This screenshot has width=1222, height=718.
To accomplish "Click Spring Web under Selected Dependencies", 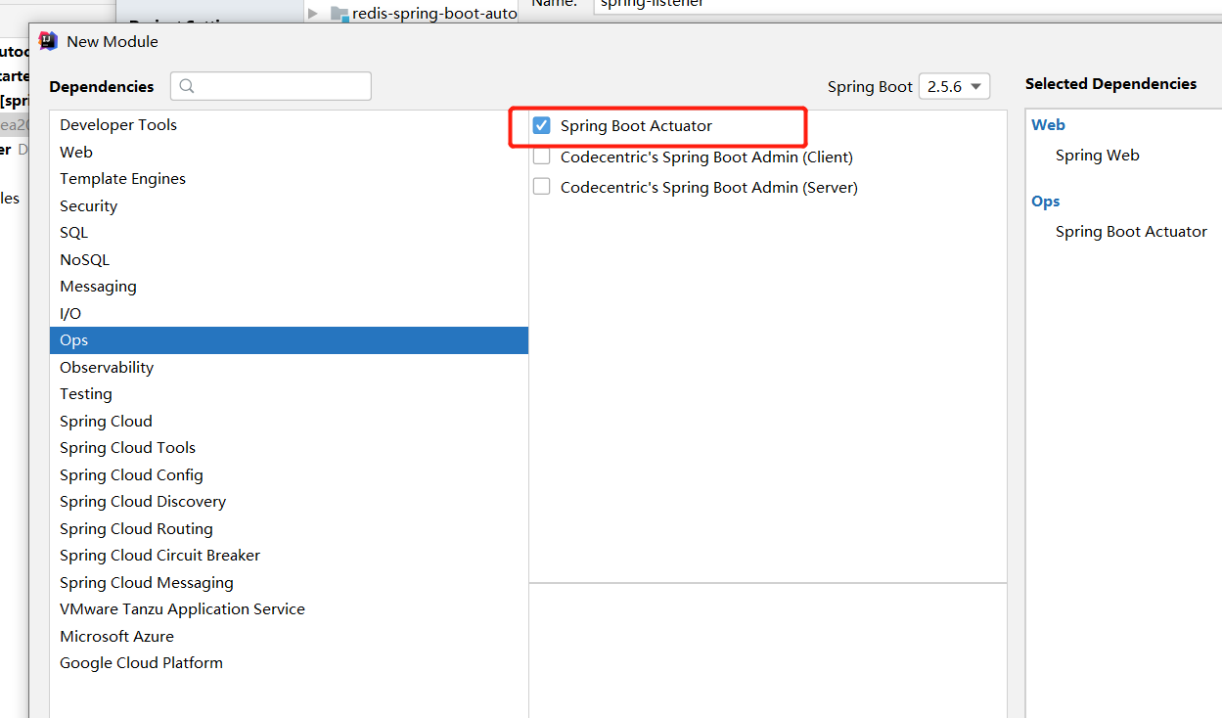I will (x=1097, y=156).
